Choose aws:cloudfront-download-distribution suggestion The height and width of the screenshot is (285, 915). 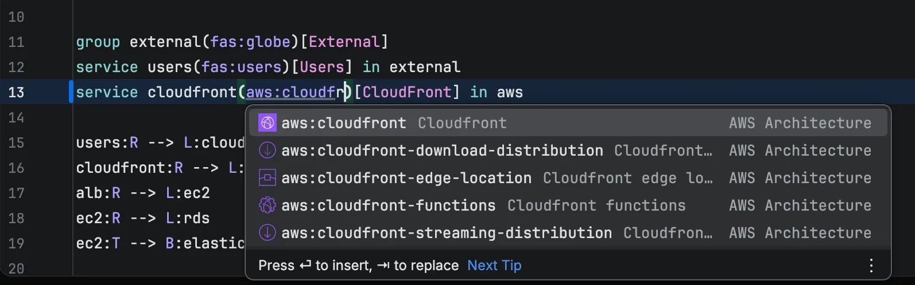click(x=442, y=151)
